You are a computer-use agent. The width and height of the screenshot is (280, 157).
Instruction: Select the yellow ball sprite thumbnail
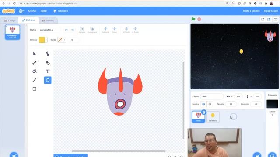(213, 117)
